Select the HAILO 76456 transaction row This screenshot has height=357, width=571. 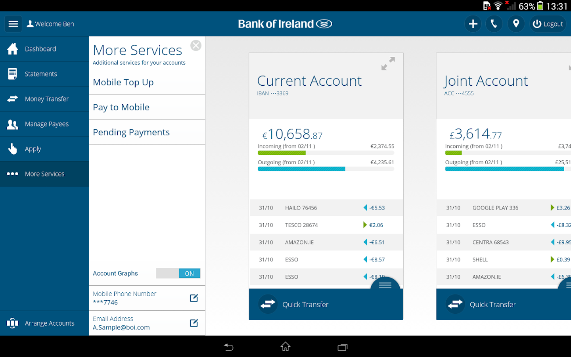pos(326,208)
